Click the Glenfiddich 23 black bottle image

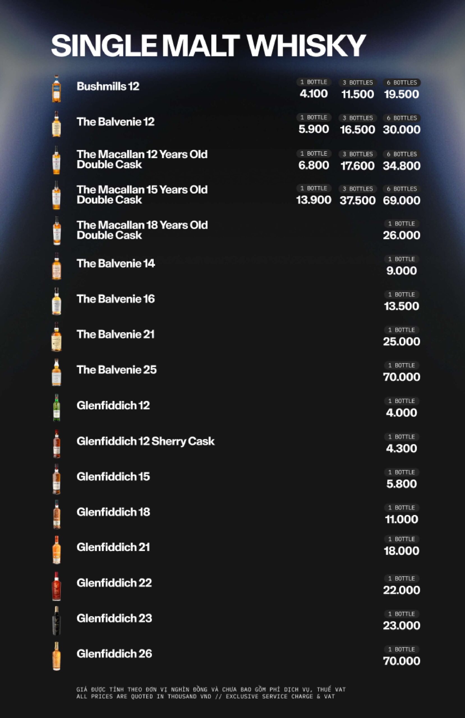56,621
